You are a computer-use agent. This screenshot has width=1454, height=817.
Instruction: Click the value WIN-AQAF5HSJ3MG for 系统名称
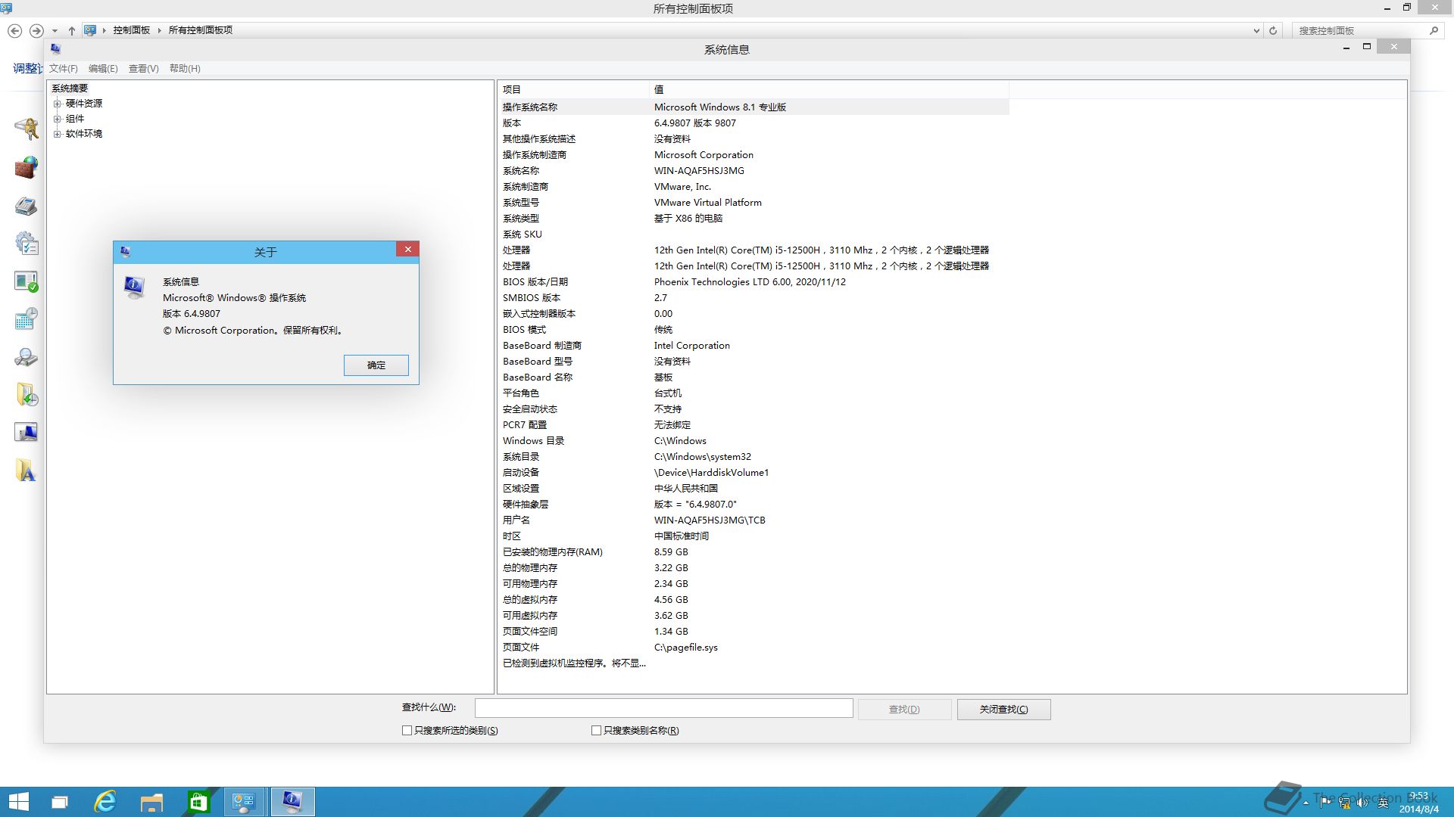click(699, 171)
